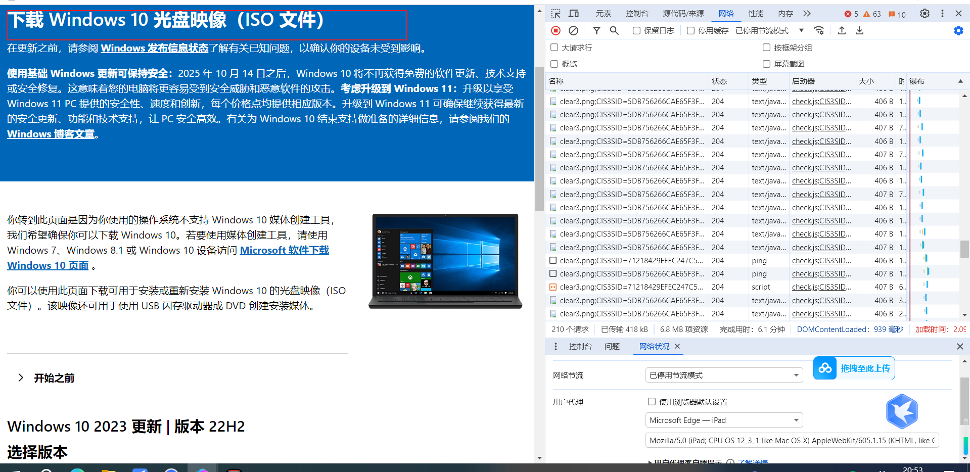Open the 63 warnings indicator
This screenshot has width=970, height=472.
(x=872, y=14)
